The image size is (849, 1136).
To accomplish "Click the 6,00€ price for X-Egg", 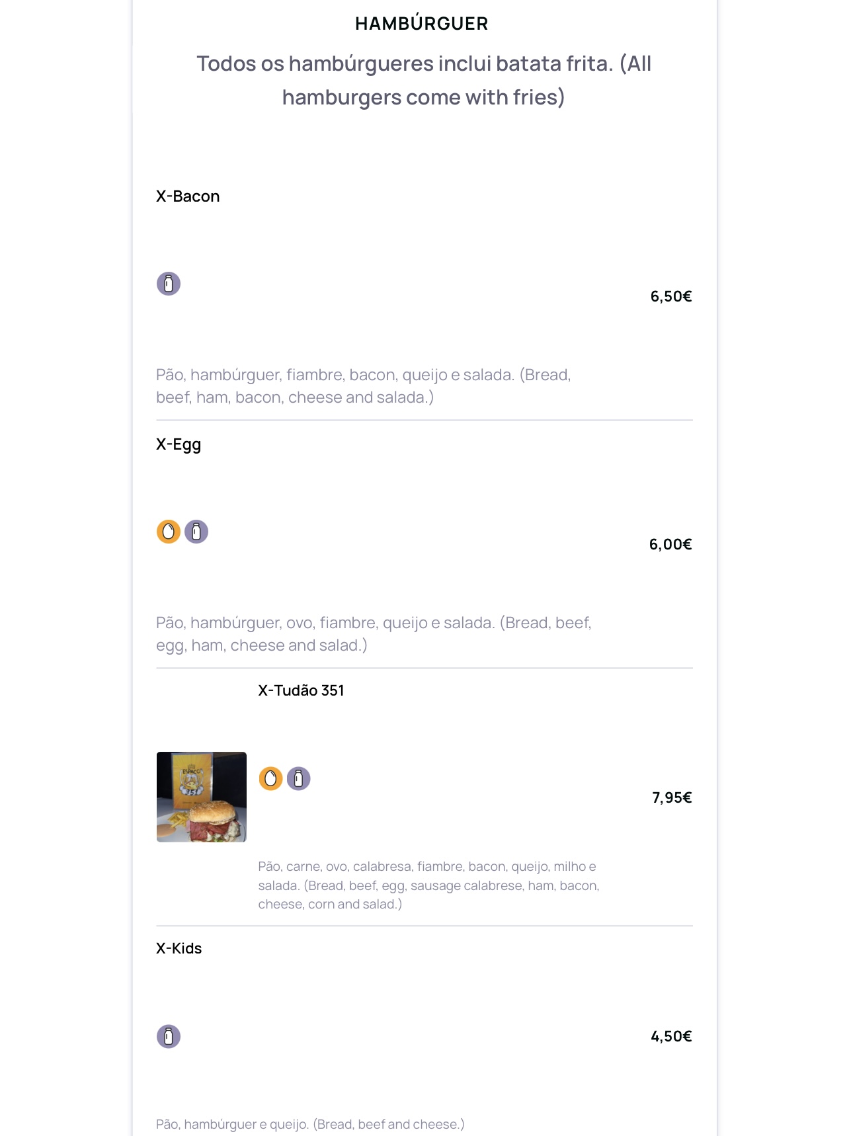I will (670, 544).
